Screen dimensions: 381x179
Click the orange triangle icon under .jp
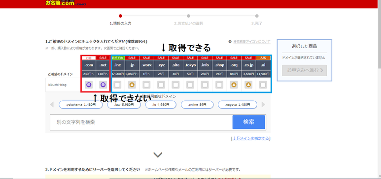[132, 85]
